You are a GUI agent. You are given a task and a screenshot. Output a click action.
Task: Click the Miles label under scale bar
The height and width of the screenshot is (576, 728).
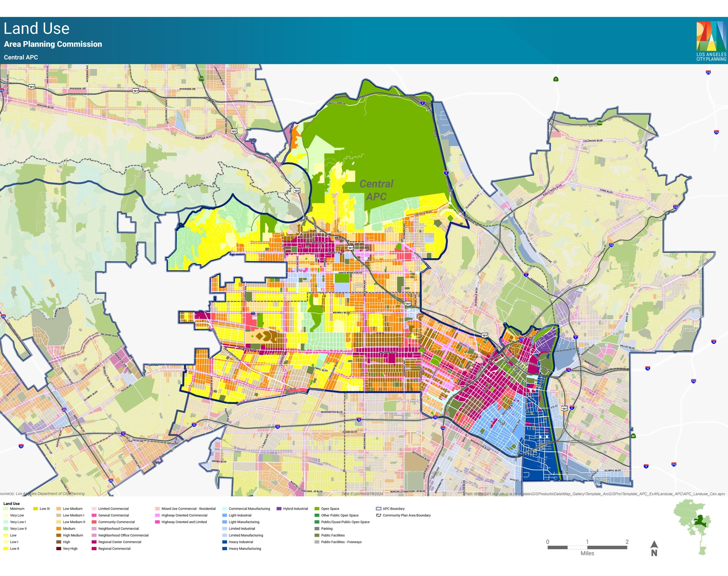[x=587, y=553]
